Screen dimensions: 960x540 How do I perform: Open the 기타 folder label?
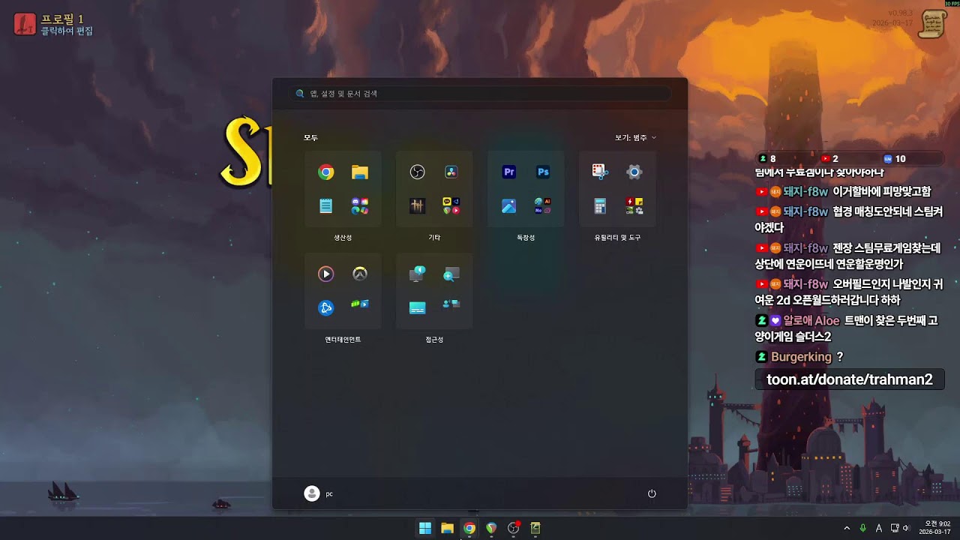click(434, 238)
